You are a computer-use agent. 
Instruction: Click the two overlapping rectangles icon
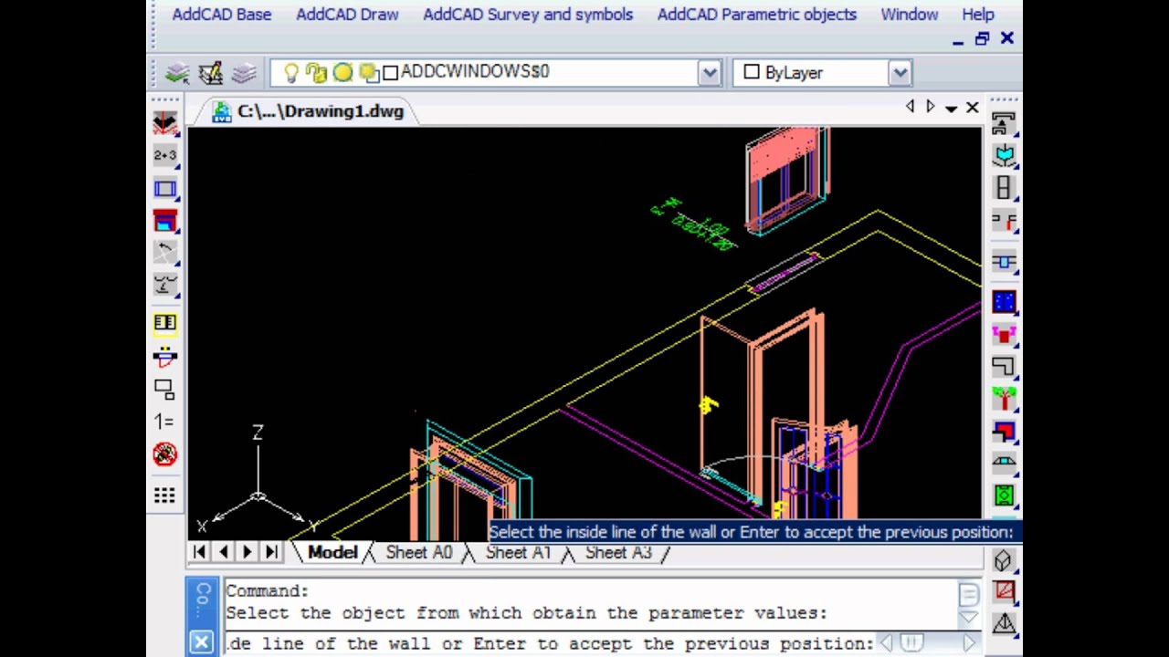coord(164,389)
